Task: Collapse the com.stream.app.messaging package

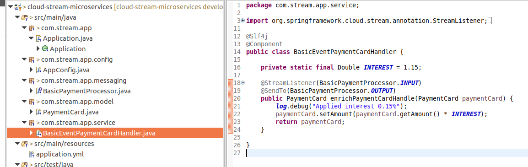Action: point(24,81)
